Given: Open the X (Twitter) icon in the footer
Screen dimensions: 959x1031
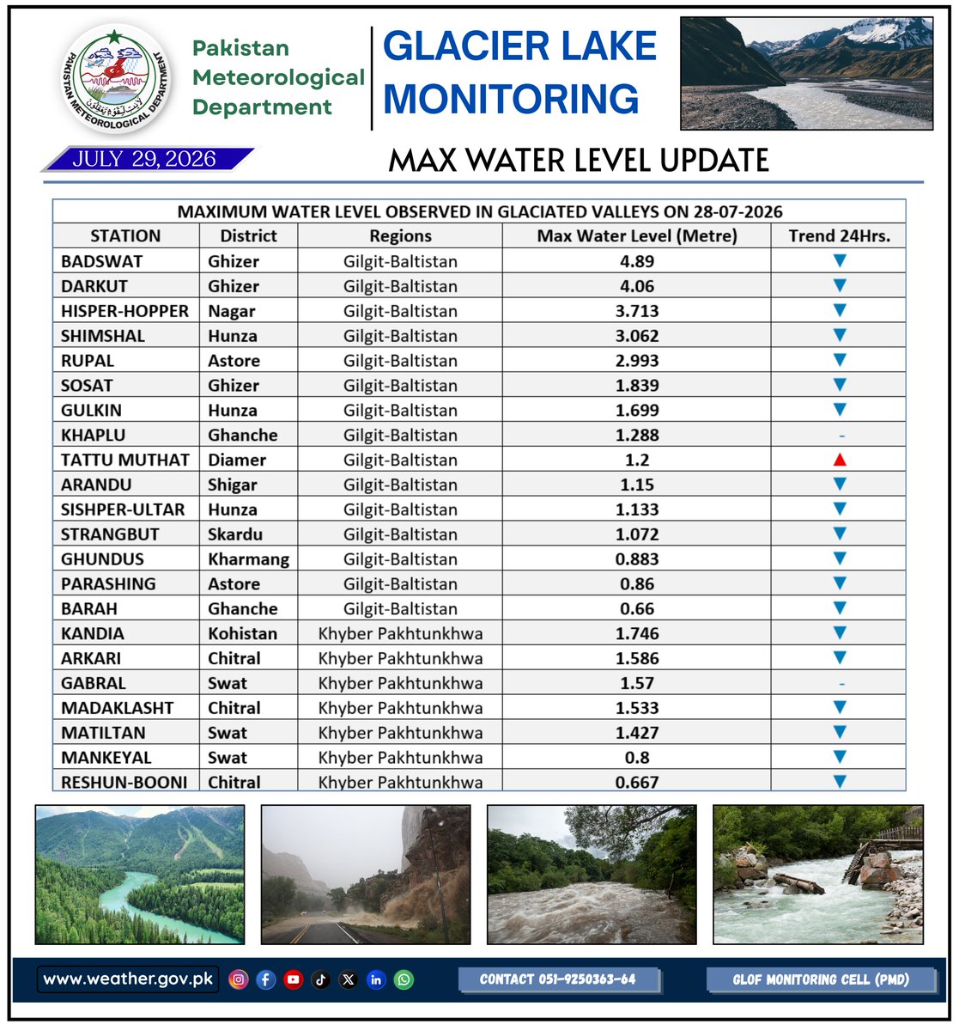Looking at the screenshot, I should (x=349, y=979).
